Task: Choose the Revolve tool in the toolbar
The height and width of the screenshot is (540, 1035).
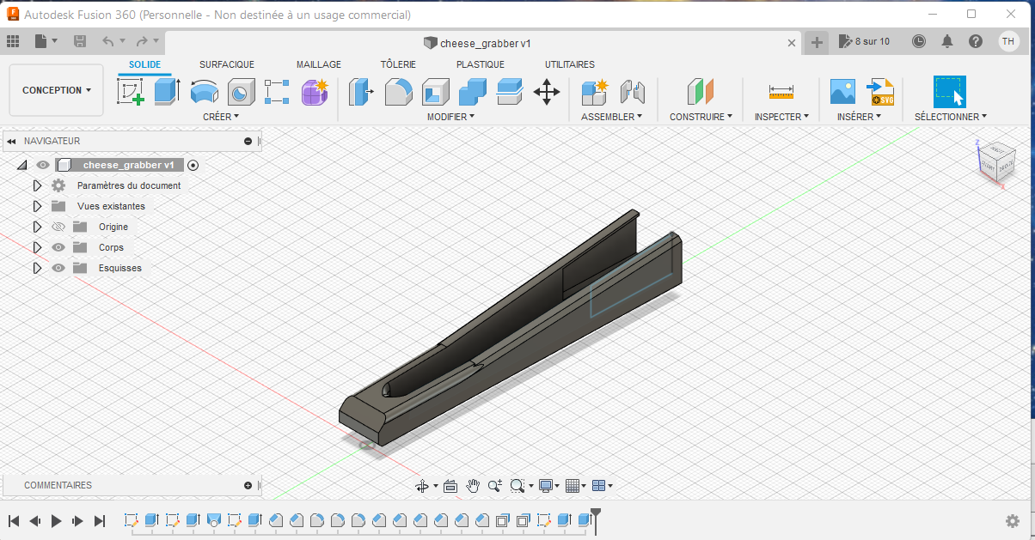Action: 204,91
